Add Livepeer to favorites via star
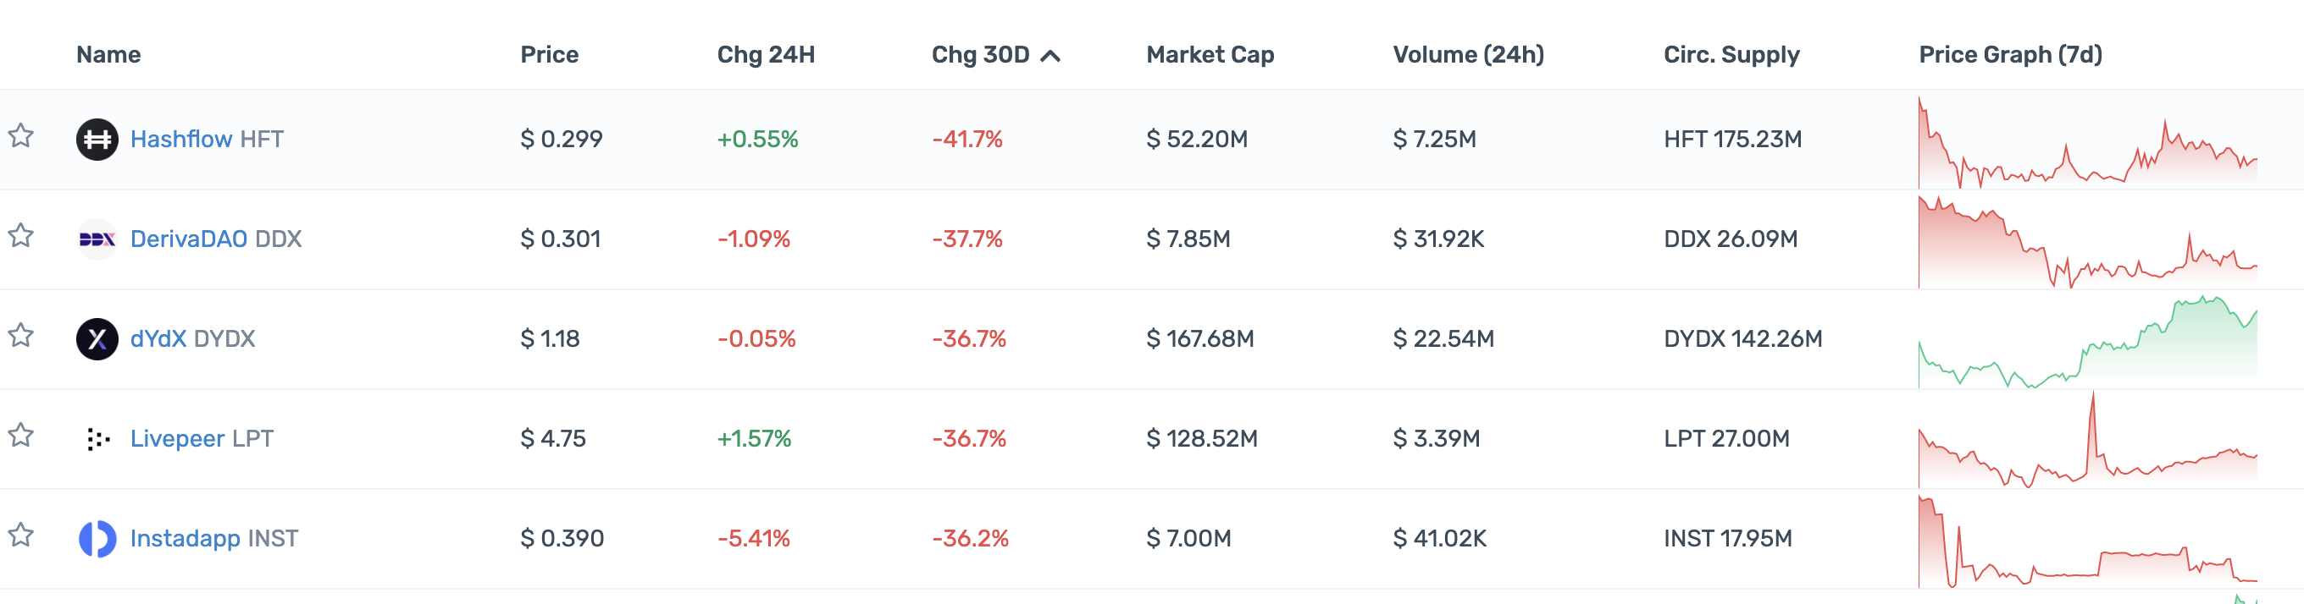Viewport: 2304px width, 604px height. point(21,435)
